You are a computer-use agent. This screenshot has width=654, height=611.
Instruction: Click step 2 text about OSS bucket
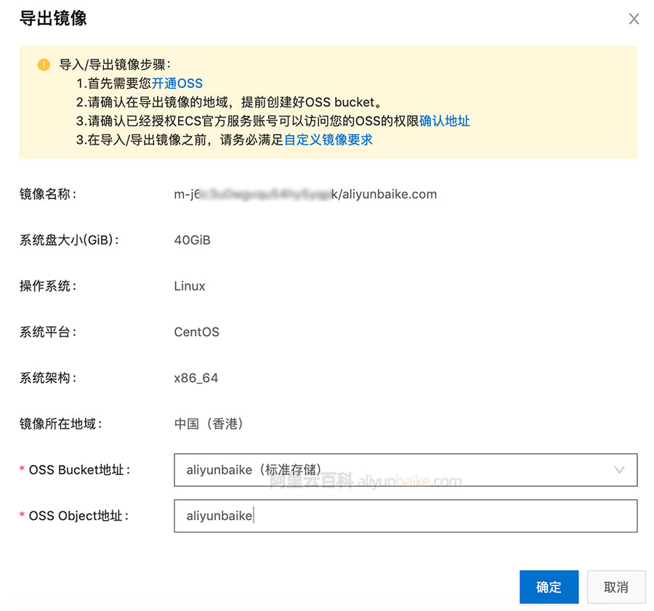tap(229, 102)
